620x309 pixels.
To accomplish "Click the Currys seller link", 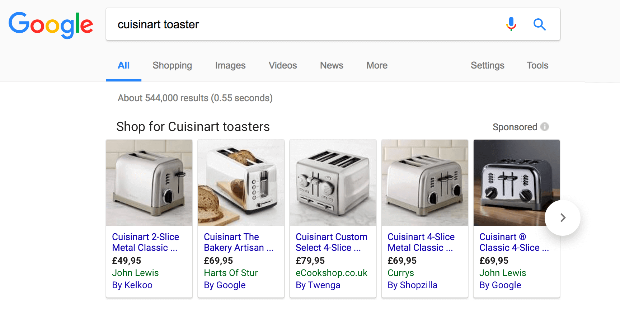I will tap(400, 273).
